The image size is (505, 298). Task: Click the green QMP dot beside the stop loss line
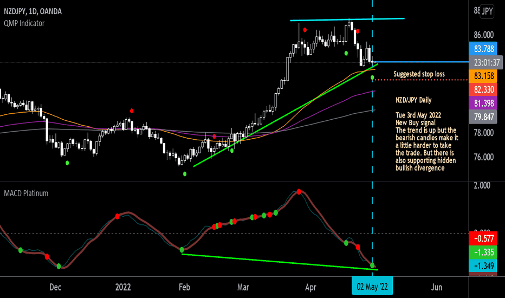[x=372, y=77]
